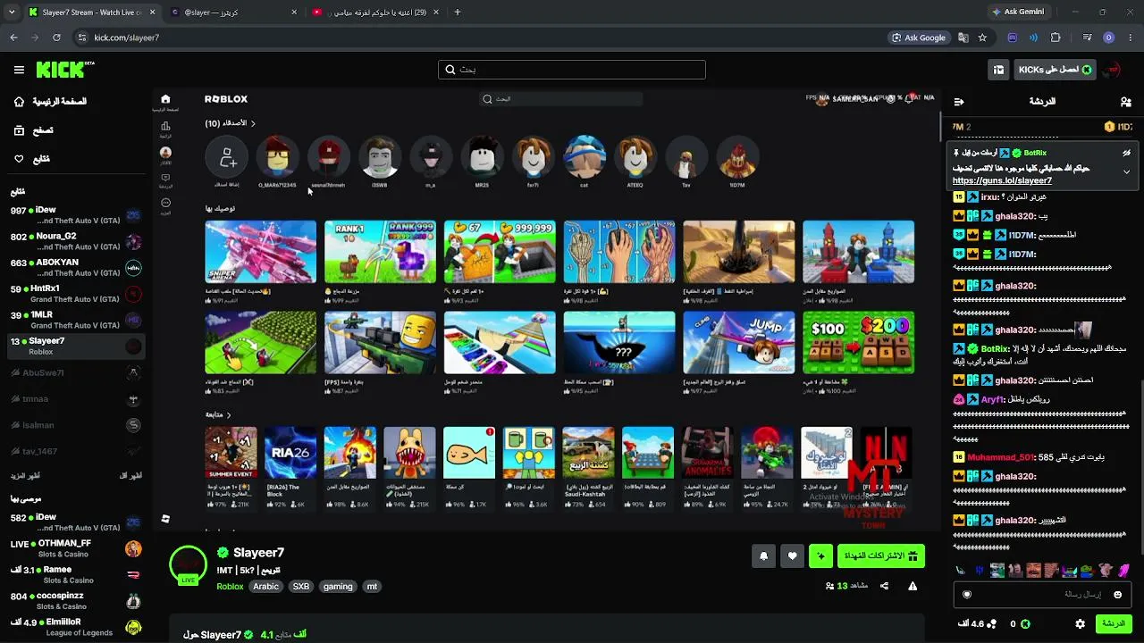Image resolution: width=1144 pixels, height=643 pixels.
Task: Select the SXB tag
Action: pyautogui.click(x=300, y=587)
